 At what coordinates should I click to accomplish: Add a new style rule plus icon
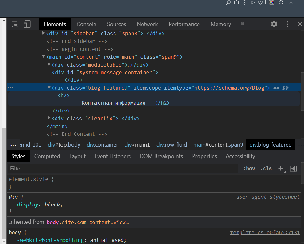coord(281,168)
